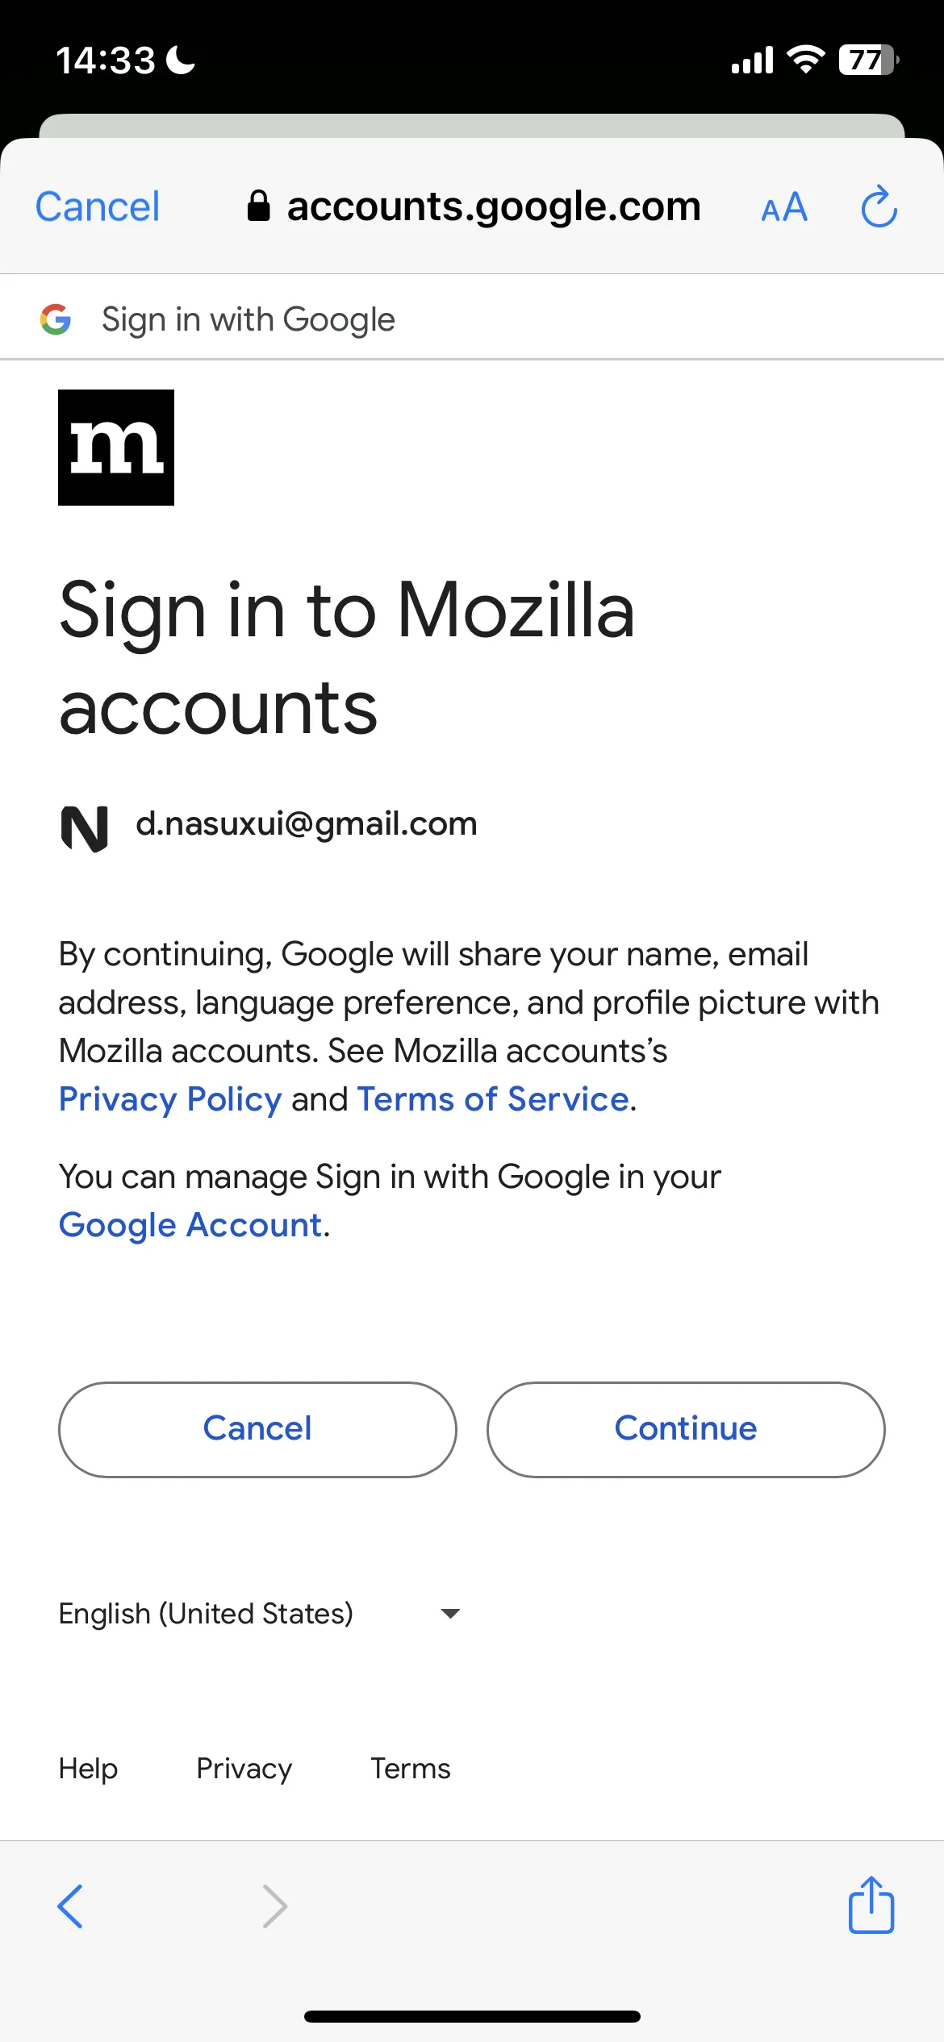Tap the Google G logo
Viewport: 944px width, 2042px height.
click(x=56, y=319)
